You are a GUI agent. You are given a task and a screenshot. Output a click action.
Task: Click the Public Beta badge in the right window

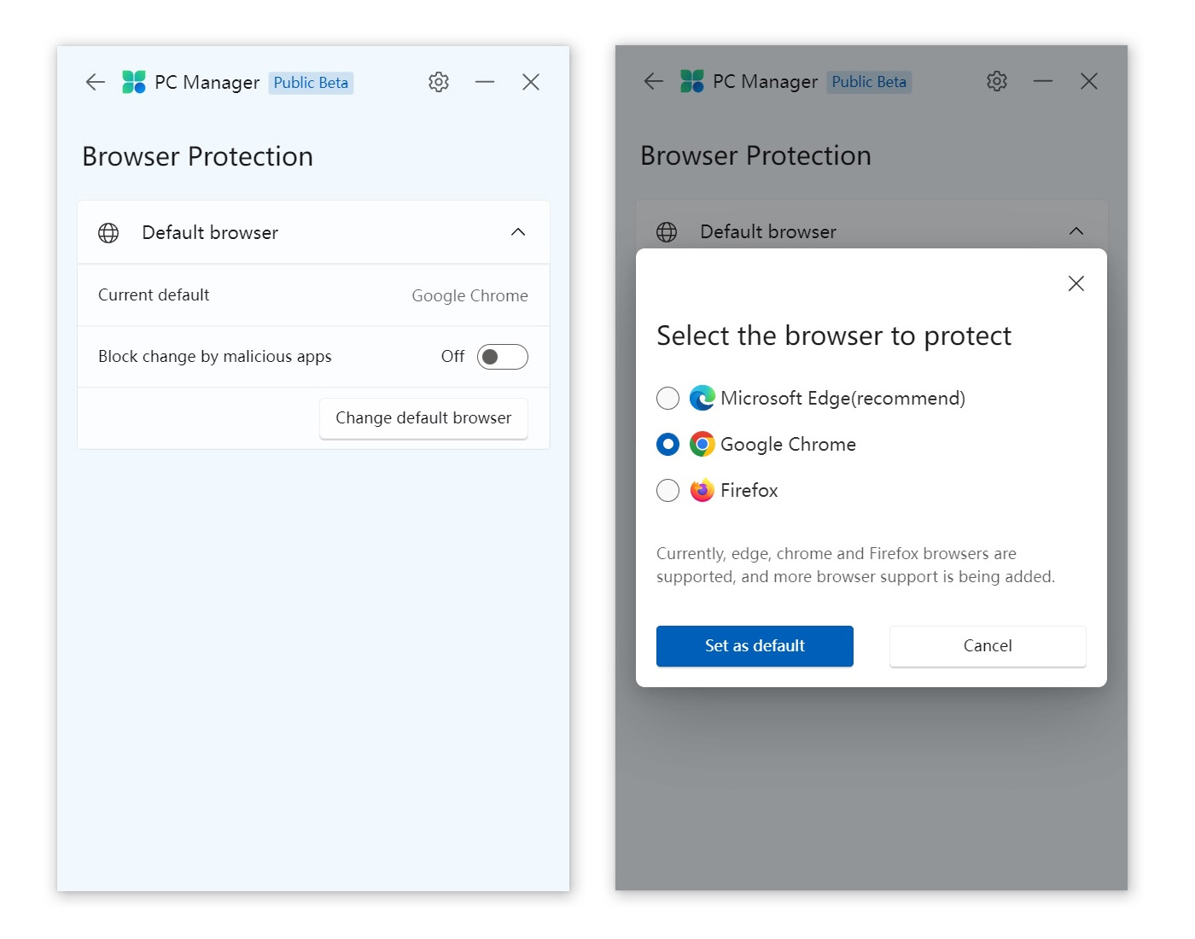tap(869, 82)
